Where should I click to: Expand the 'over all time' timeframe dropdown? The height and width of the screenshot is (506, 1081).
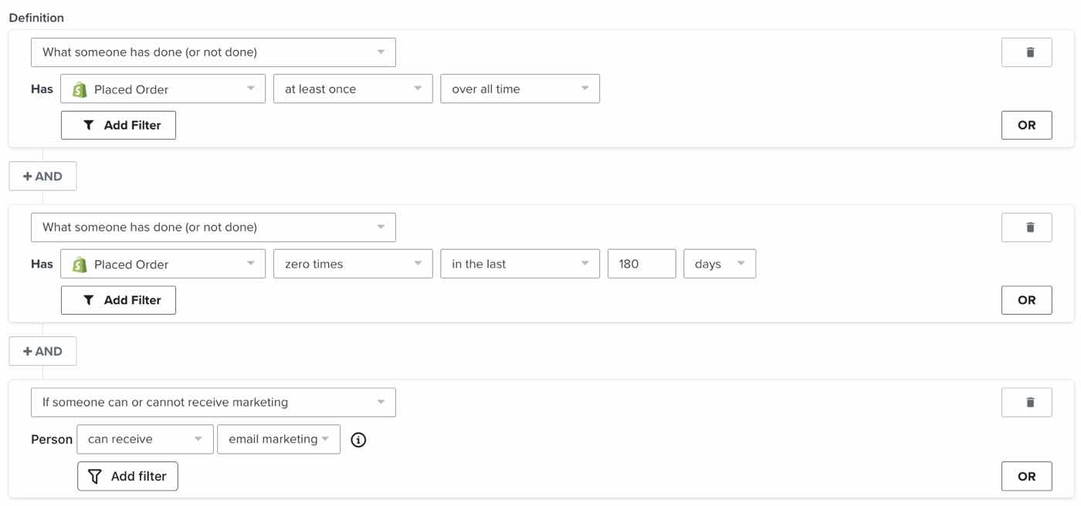point(520,89)
